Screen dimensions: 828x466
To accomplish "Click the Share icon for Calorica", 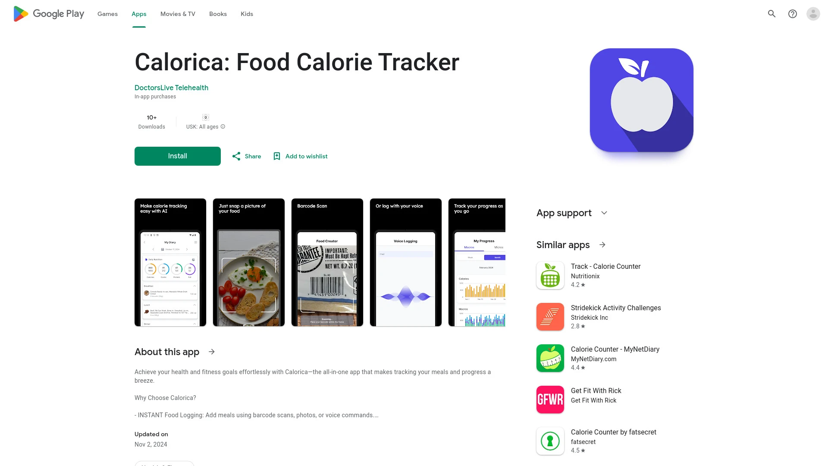I will pyautogui.click(x=236, y=156).
